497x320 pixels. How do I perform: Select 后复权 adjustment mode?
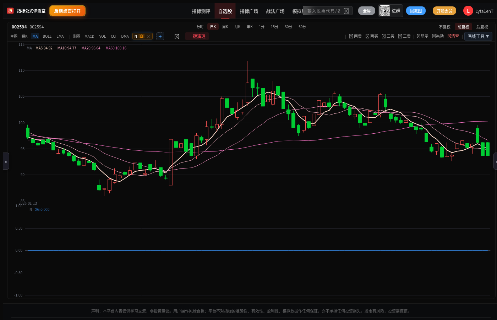click(482, 27)
